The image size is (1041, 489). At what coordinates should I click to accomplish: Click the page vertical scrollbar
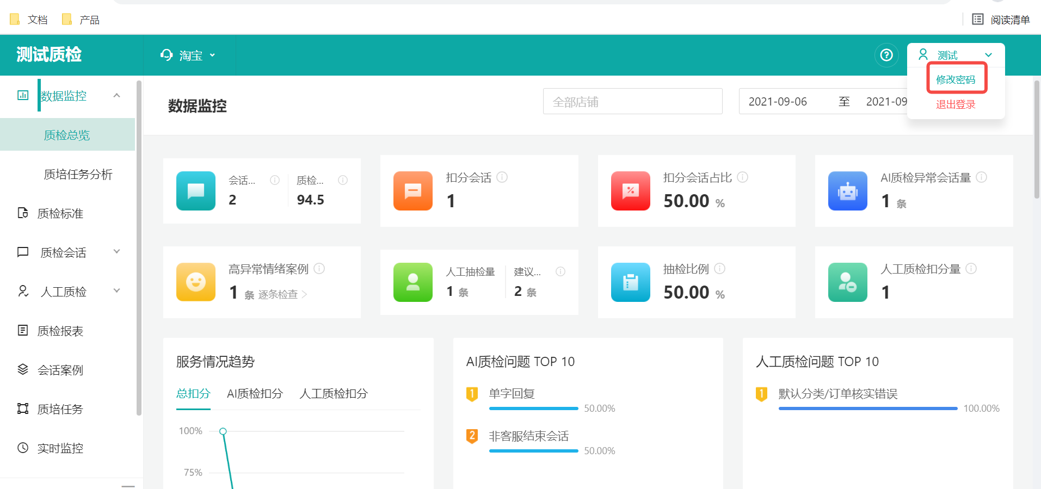click(x=1037, y=139)
